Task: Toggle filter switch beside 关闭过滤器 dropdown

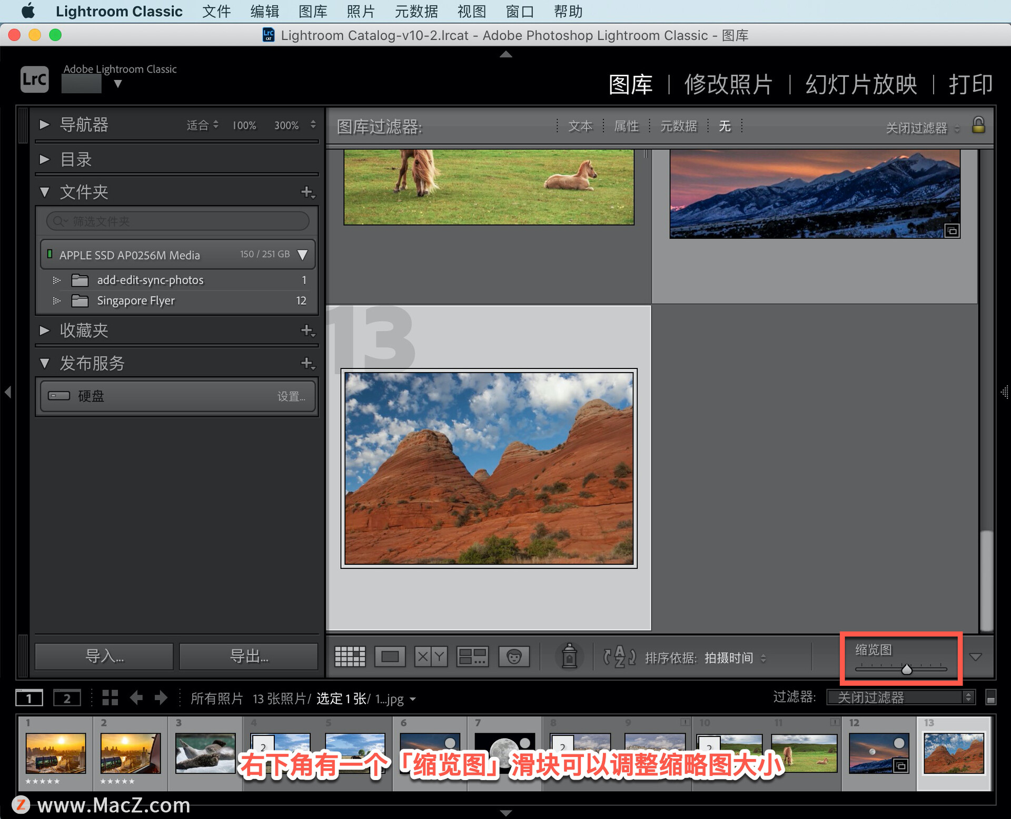Action: coord(990,698)
